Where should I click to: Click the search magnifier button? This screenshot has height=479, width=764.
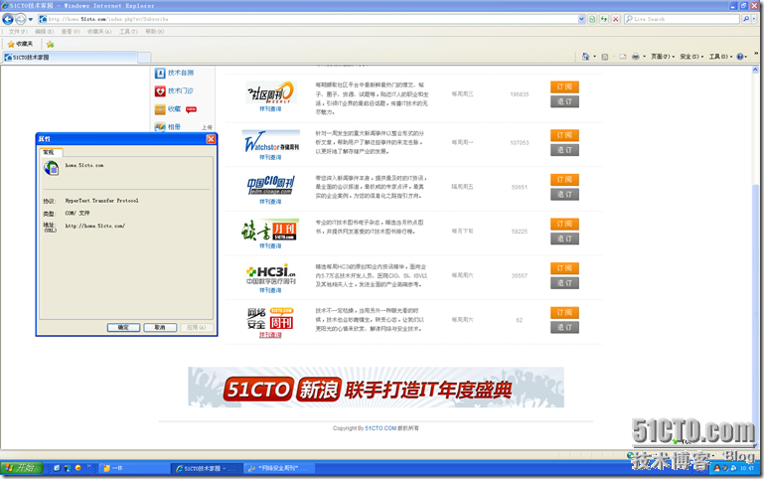pyautogui.click(x=745, y=19)
